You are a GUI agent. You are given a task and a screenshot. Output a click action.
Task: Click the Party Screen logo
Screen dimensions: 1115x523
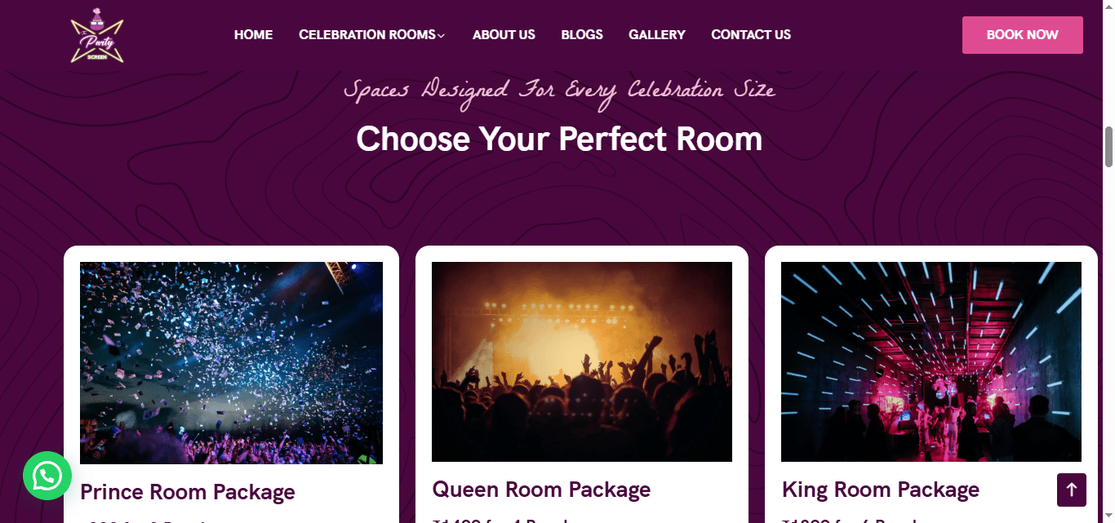click(x=96, y=36)
